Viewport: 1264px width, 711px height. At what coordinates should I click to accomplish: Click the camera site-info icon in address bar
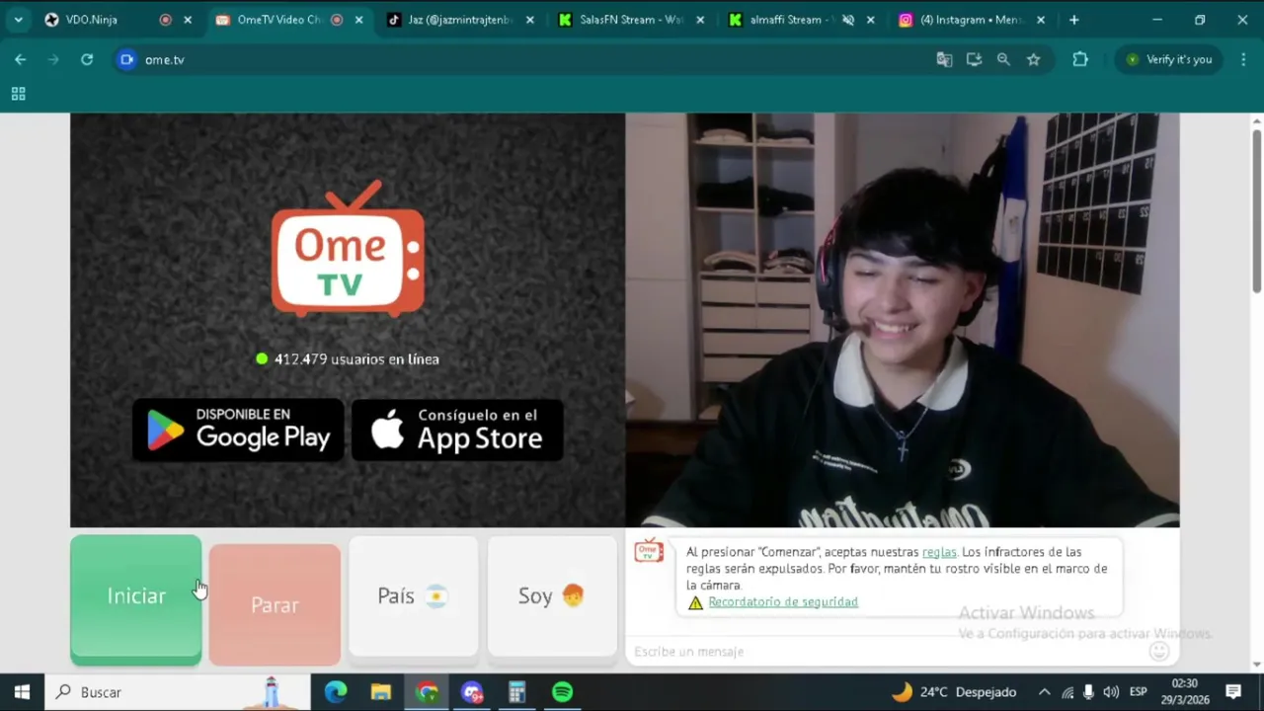coord(126,59)
